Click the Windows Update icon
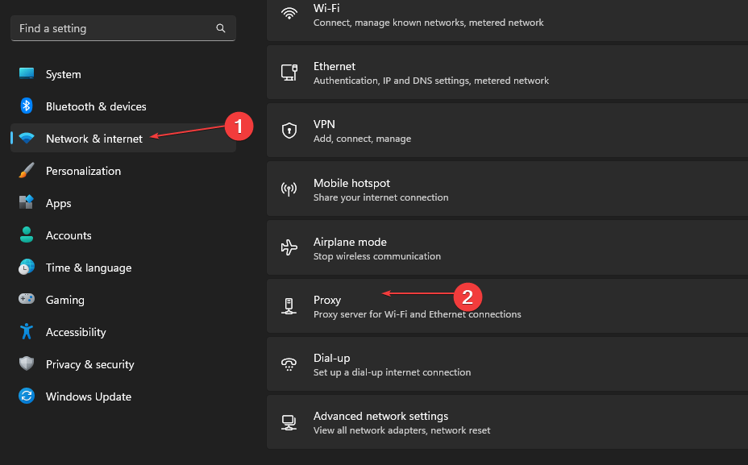Screen dimensions: 748x465 click(26, 396)
